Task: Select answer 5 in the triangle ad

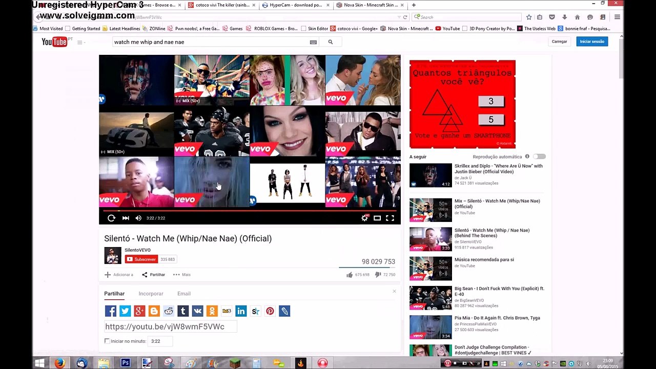Action: point(490,119)
